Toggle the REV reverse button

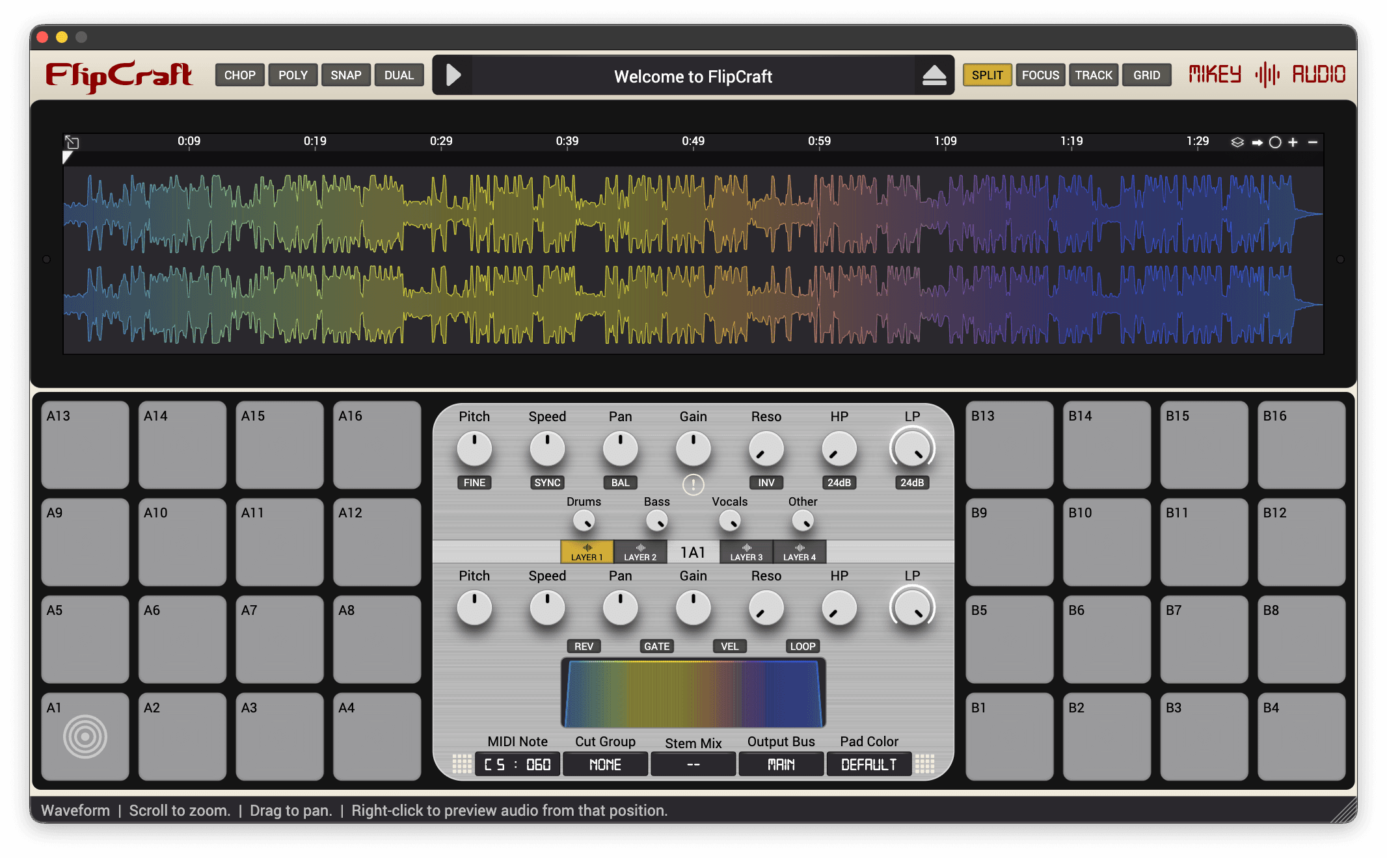pyautogui.click(x=584, y=646)
